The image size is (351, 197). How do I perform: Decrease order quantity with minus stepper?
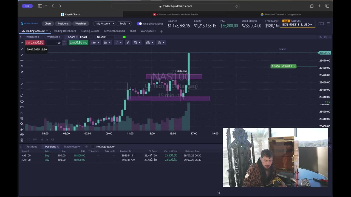coord(64,44)
